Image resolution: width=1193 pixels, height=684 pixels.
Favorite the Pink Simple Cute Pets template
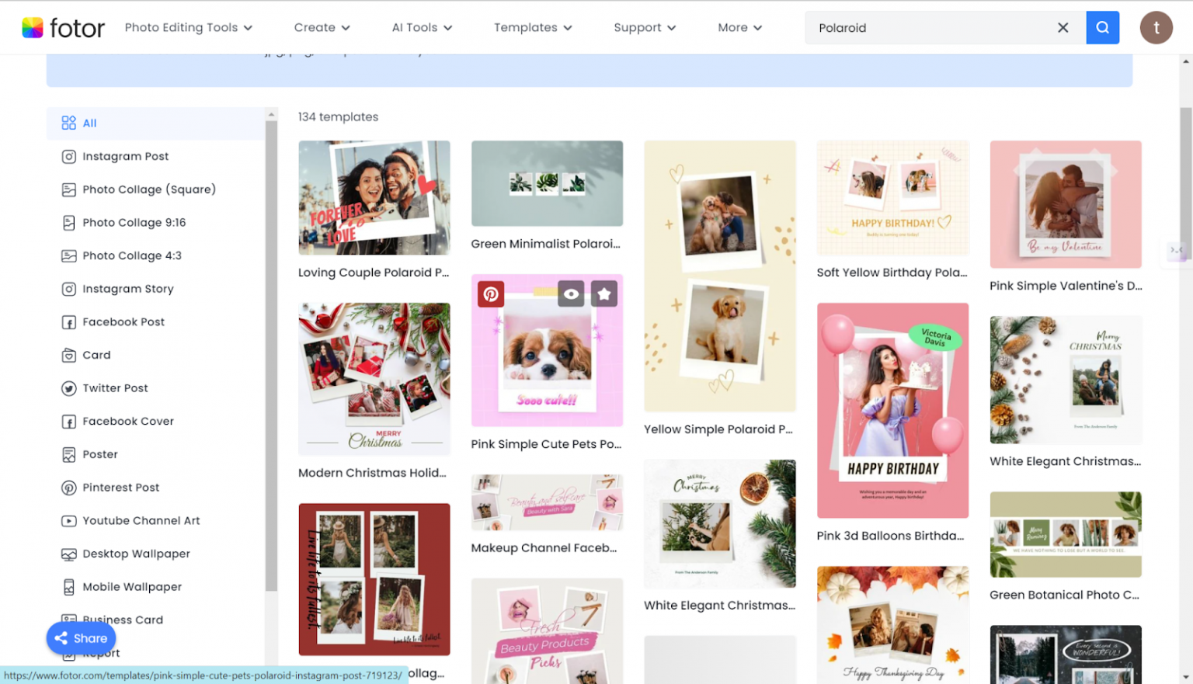coord(604,294)
